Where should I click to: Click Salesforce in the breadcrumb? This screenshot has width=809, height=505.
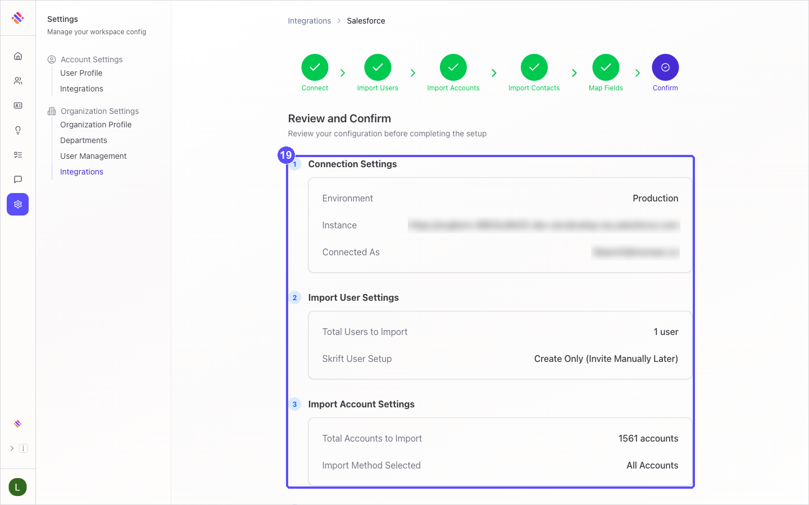pos(366,21)
